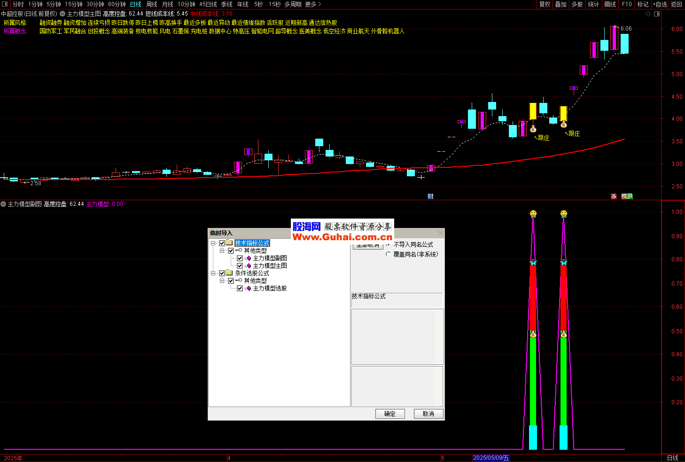Click the 复权 toolbar button
The image size is (685, 462).
click(x=545, y=4)
